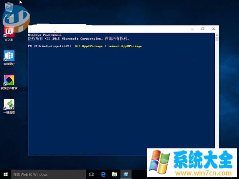This screenshot has width=239, height=179.
Task: Click the Windows PowerShell header line
Action: point(45,35)
